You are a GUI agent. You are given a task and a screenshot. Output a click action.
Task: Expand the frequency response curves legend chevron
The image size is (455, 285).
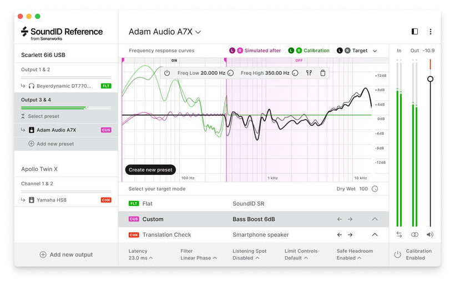point(375,51)
